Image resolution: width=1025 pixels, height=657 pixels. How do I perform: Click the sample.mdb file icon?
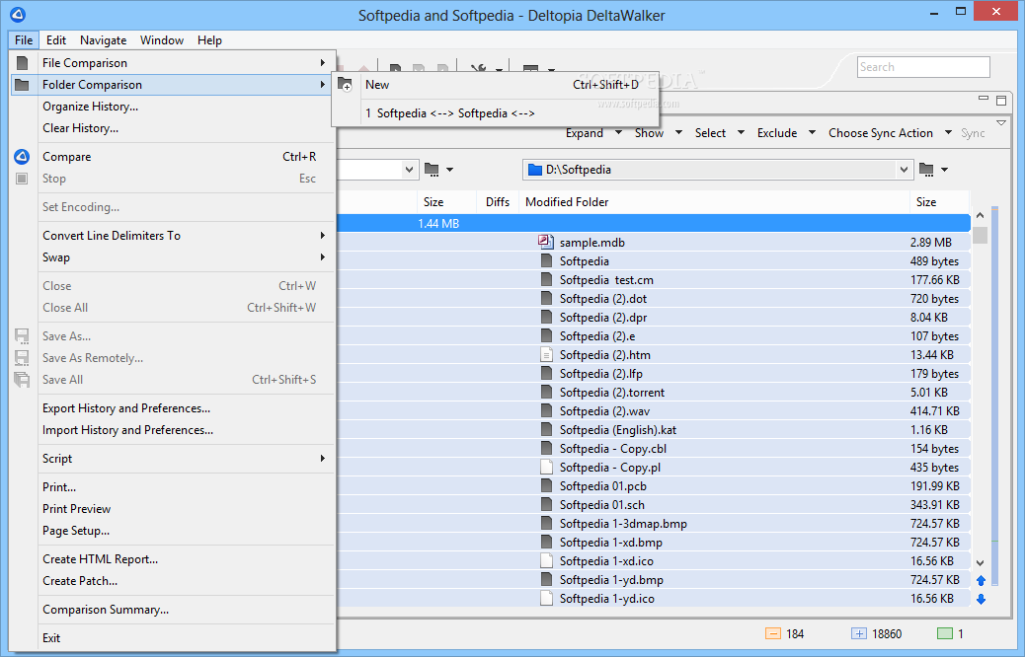(546, 242)
